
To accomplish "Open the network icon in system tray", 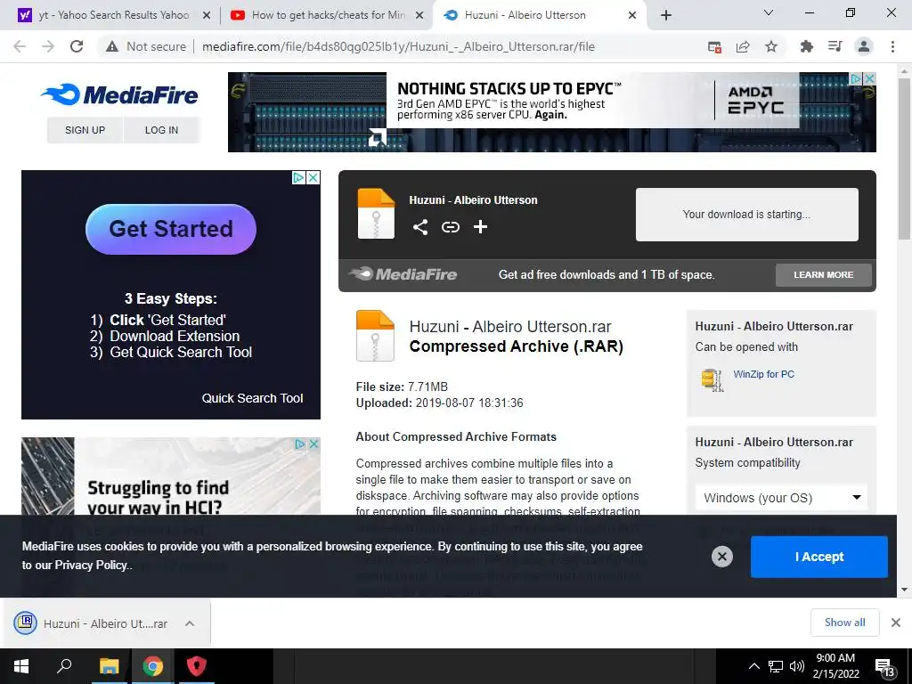I will (x=776, y=666).
